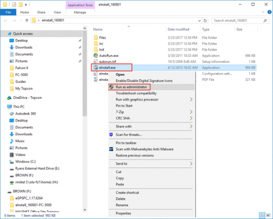Viewport: 273px width, 219px height.
Task: Expand the 7-Zip submenu arrow
Action: (x=191, y=112)
